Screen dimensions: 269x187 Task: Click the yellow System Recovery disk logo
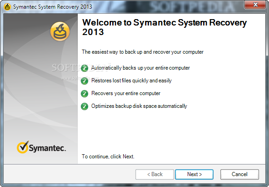pos(60,31)
